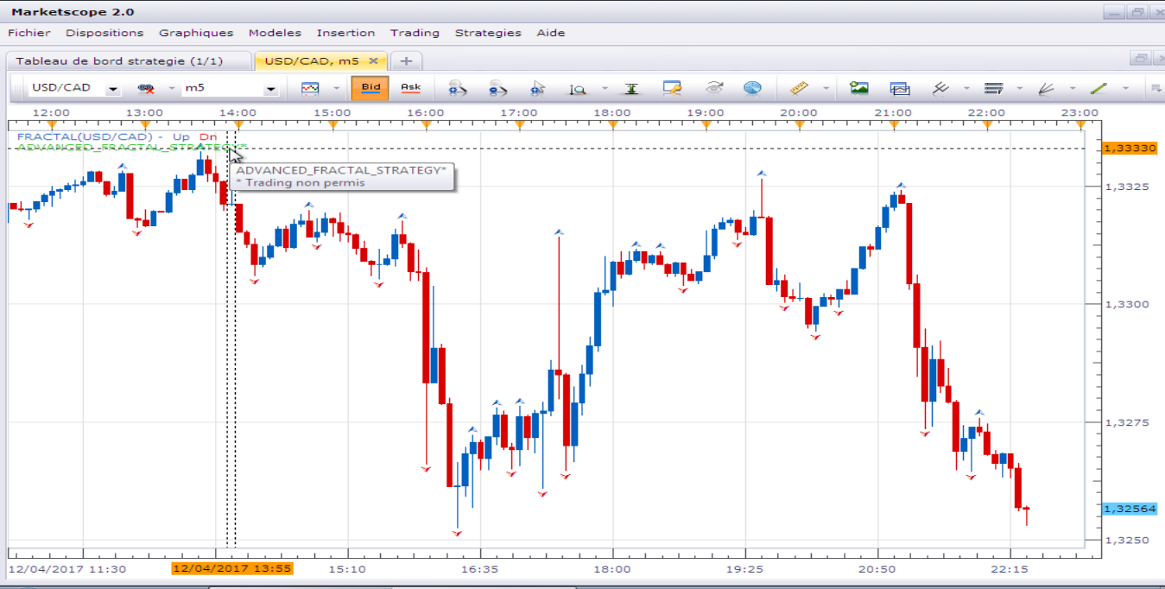Click the eye with arrow icon
Viewport: 1165px width, 589px height.
coord(714,88)
